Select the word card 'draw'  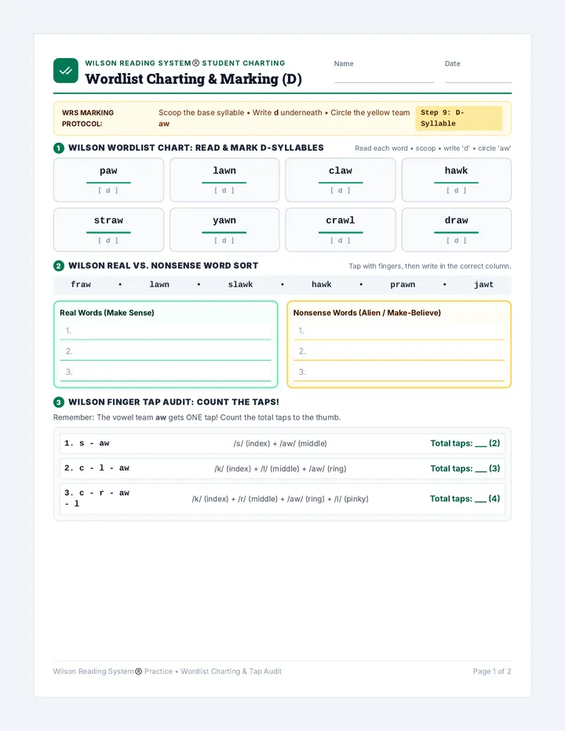click(x=456, y=230)
